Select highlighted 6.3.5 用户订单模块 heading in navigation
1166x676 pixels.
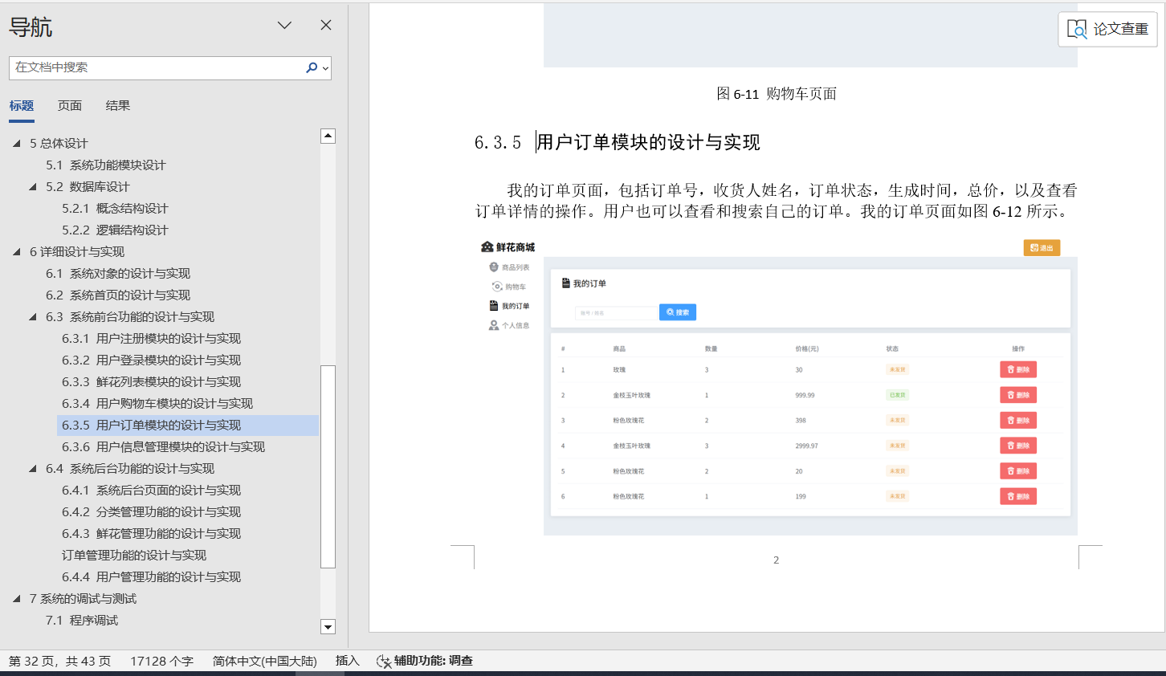point(188,425)
